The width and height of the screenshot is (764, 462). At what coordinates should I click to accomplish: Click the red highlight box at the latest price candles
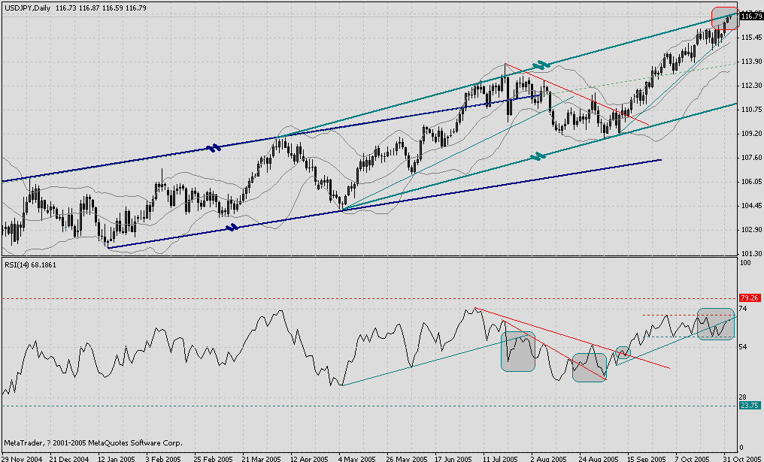coord(724,17)
